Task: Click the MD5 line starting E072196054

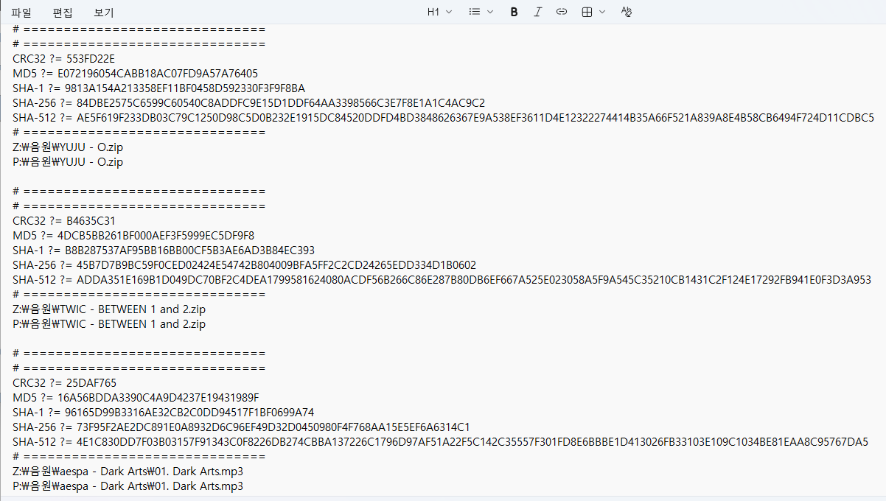Action: (x=135, y=74)
